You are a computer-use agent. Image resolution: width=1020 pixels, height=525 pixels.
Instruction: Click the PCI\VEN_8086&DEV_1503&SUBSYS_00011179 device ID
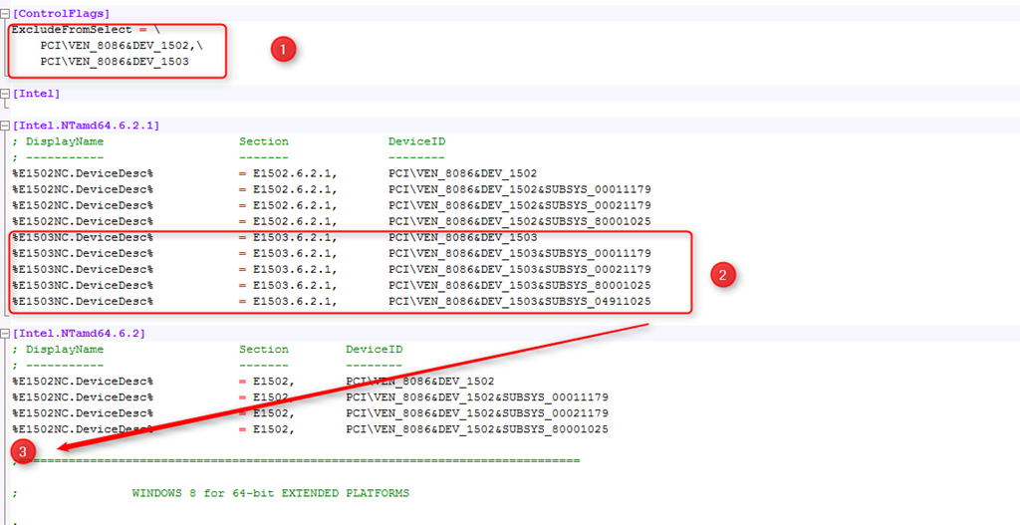[x=520, y=254]
